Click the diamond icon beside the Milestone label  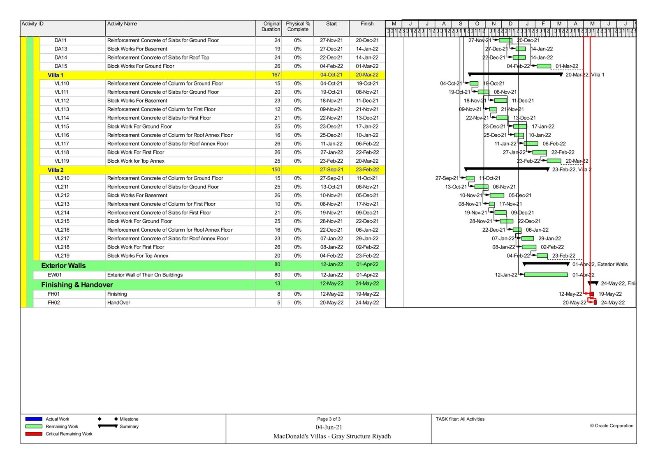click(116, 419)
